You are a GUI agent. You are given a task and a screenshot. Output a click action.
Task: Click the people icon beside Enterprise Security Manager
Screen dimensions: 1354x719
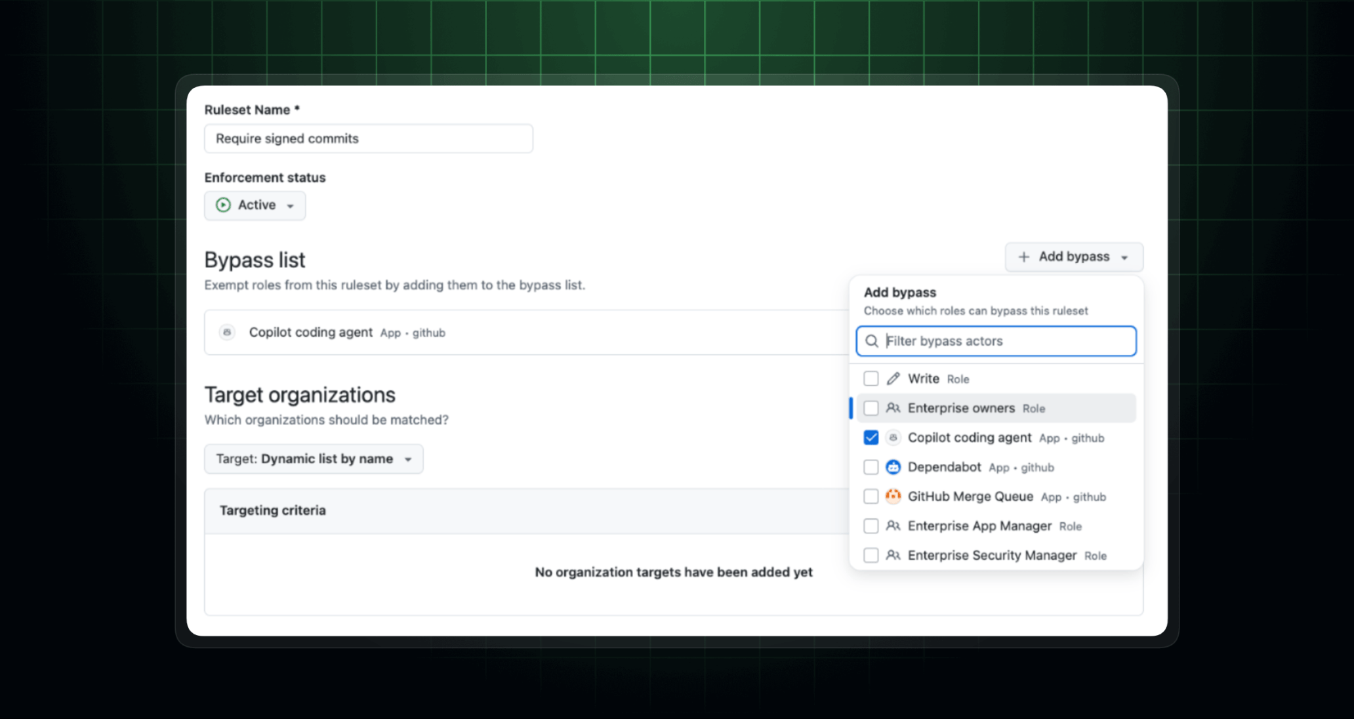tap(893, 556)
